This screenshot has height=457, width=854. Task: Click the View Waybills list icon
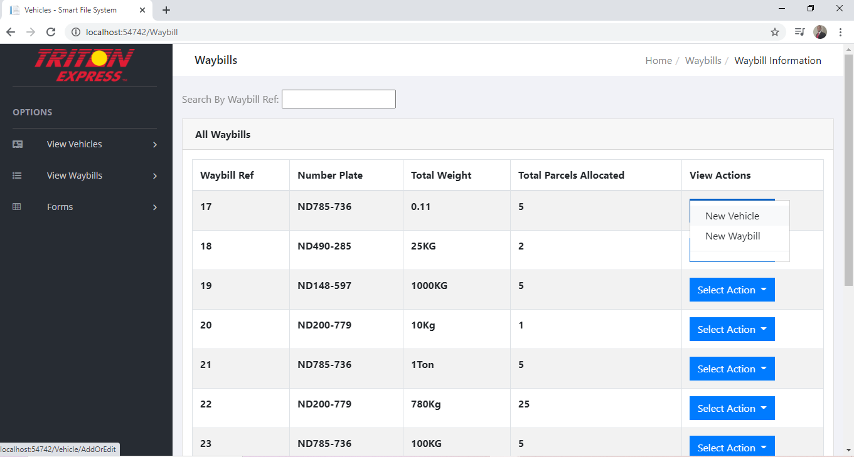[x=18, y=176]
